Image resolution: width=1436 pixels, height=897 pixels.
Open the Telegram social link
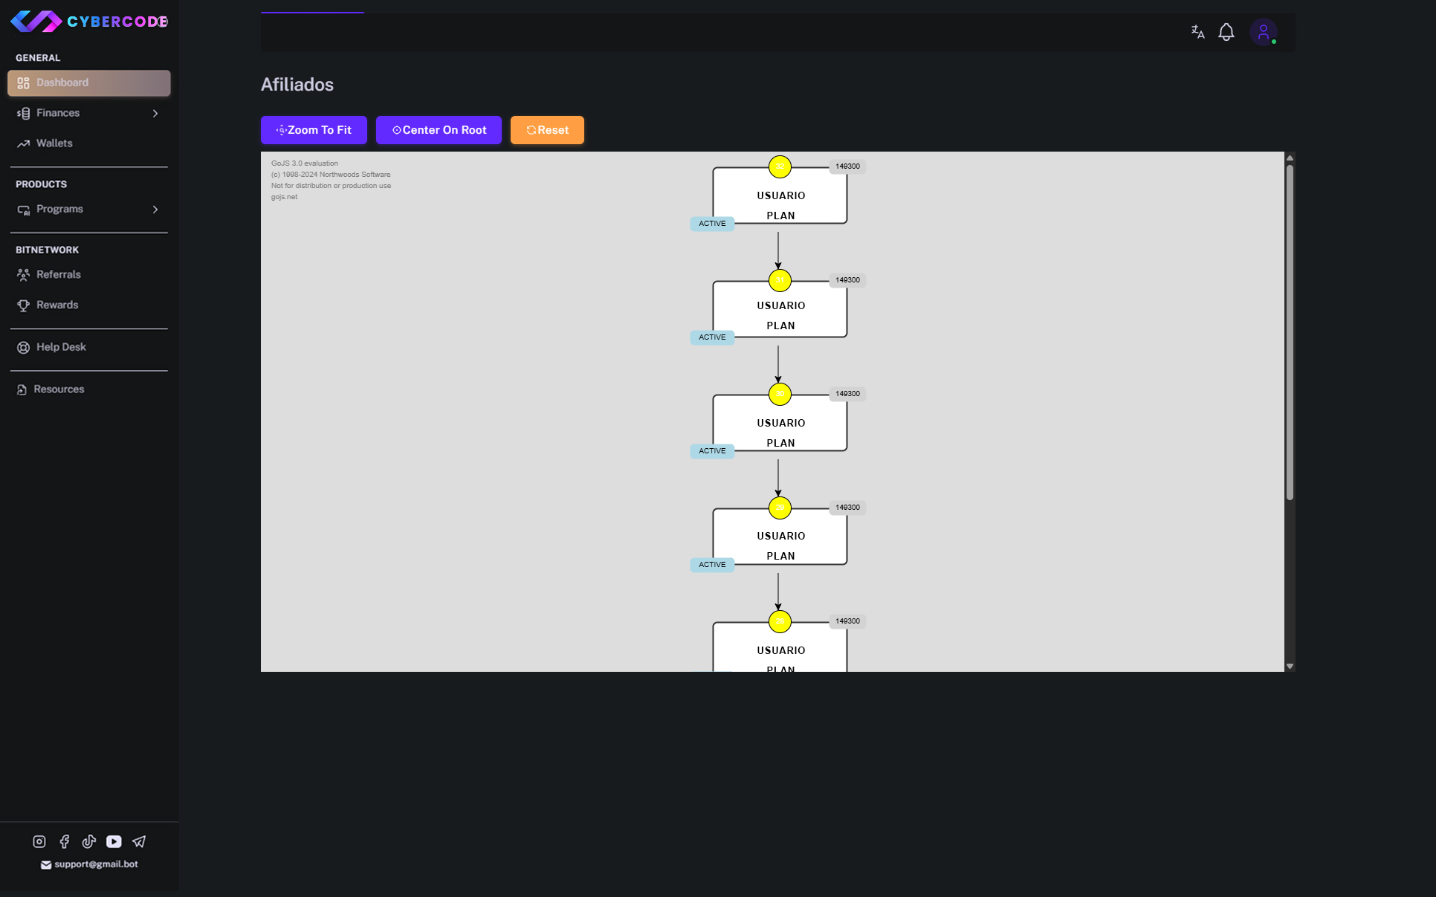(139, 841)
